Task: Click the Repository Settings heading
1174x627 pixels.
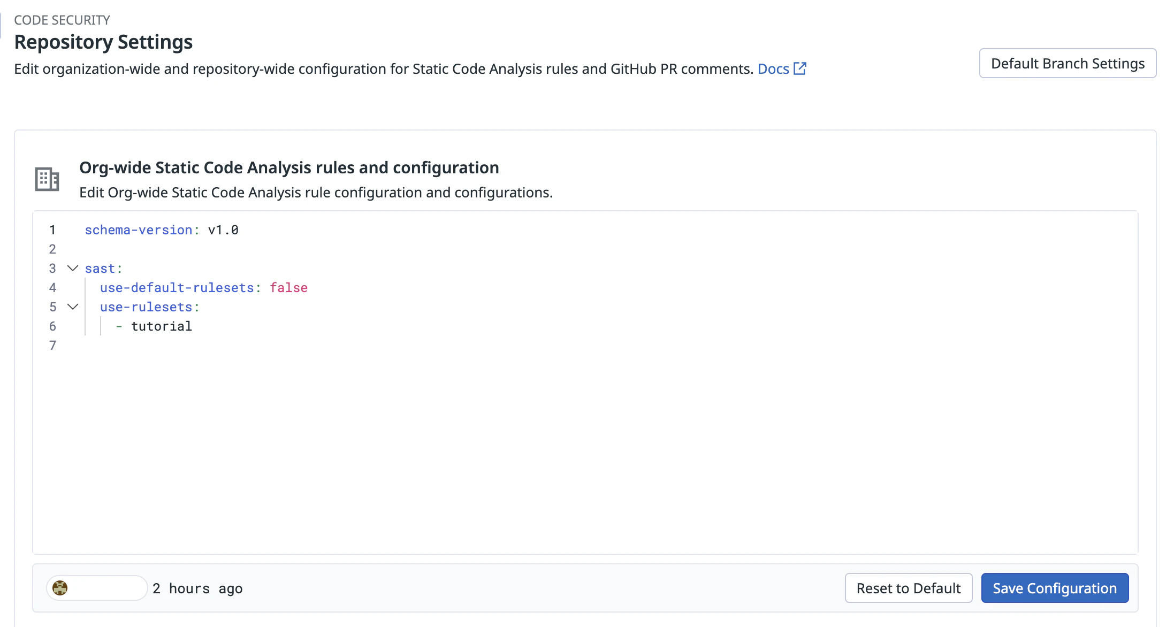Action: pos(103,42)
